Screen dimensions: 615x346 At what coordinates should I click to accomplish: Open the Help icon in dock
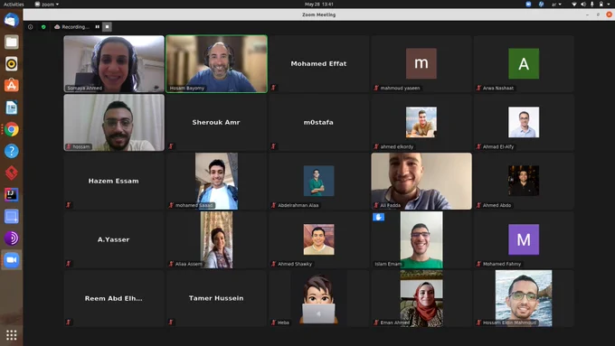click(12, 151)
